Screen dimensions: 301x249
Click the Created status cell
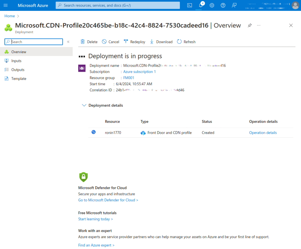(x=208, y=133)
